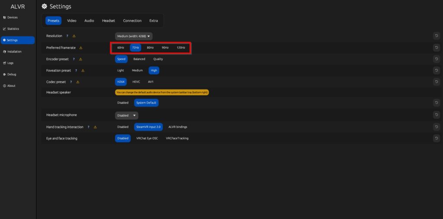Open the Resolution dropdown

tap(134, 36)
